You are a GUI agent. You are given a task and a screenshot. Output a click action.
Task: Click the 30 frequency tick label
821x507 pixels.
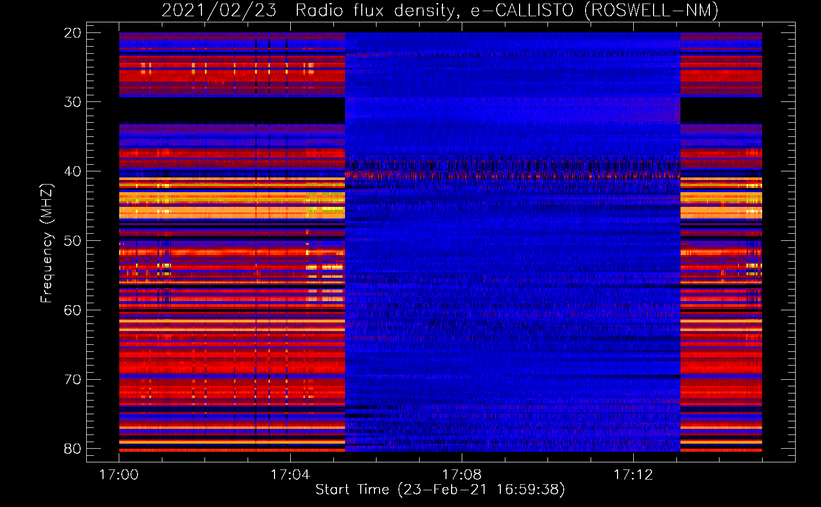coord(73,102)
